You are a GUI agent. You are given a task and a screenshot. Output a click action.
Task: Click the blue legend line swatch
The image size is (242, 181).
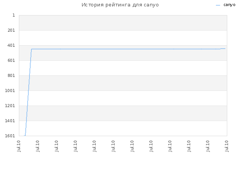click(218, 5)
